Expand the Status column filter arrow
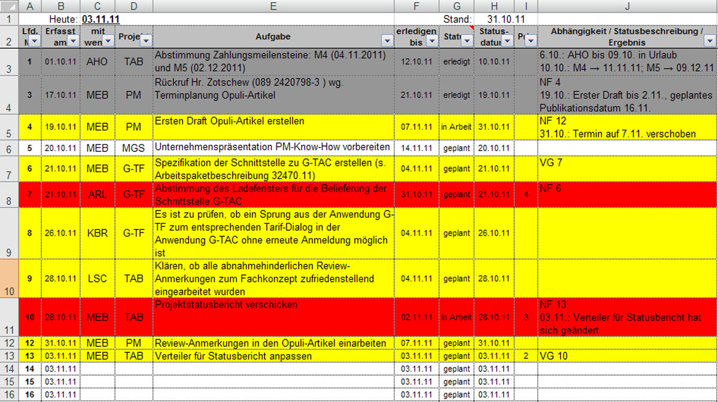This screenshot has height=402, width=718. (x=467, y=41)
